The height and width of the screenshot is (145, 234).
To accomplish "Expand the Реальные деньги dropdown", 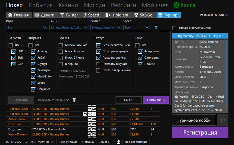I will (214, 15).
